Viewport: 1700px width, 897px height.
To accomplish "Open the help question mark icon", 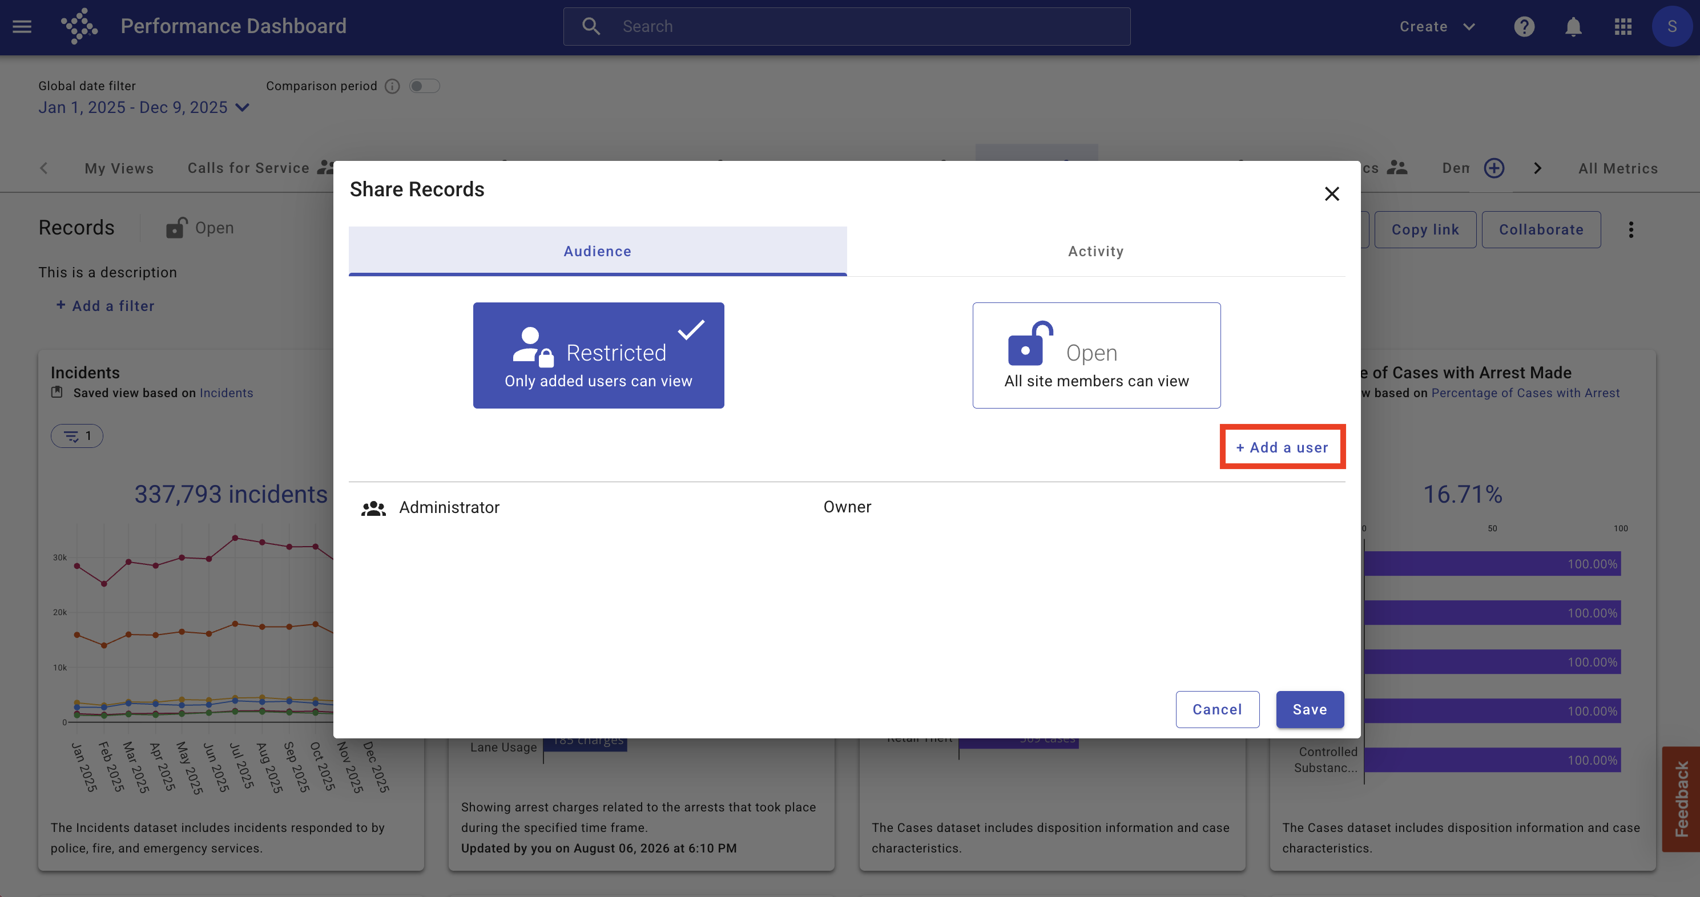I will click(1524, 26).
